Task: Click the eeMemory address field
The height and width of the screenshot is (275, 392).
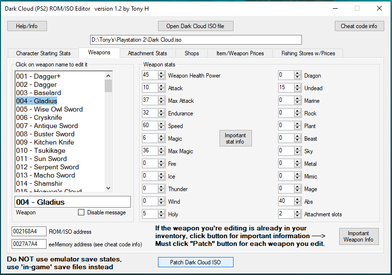Action: 29,244
